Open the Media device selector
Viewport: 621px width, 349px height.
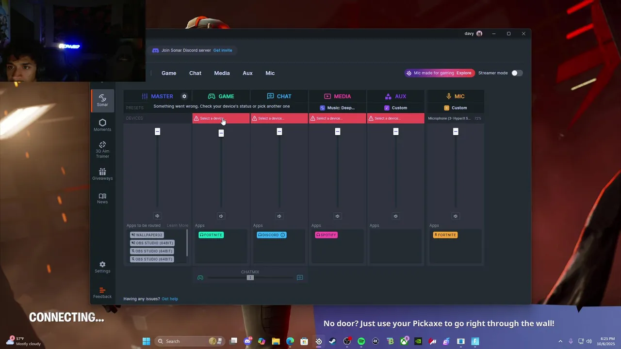point(337,118)
